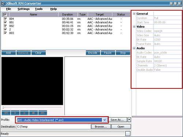Collapse the Video property group
This screenshot has height=137, width=183.
coord(134,27)
